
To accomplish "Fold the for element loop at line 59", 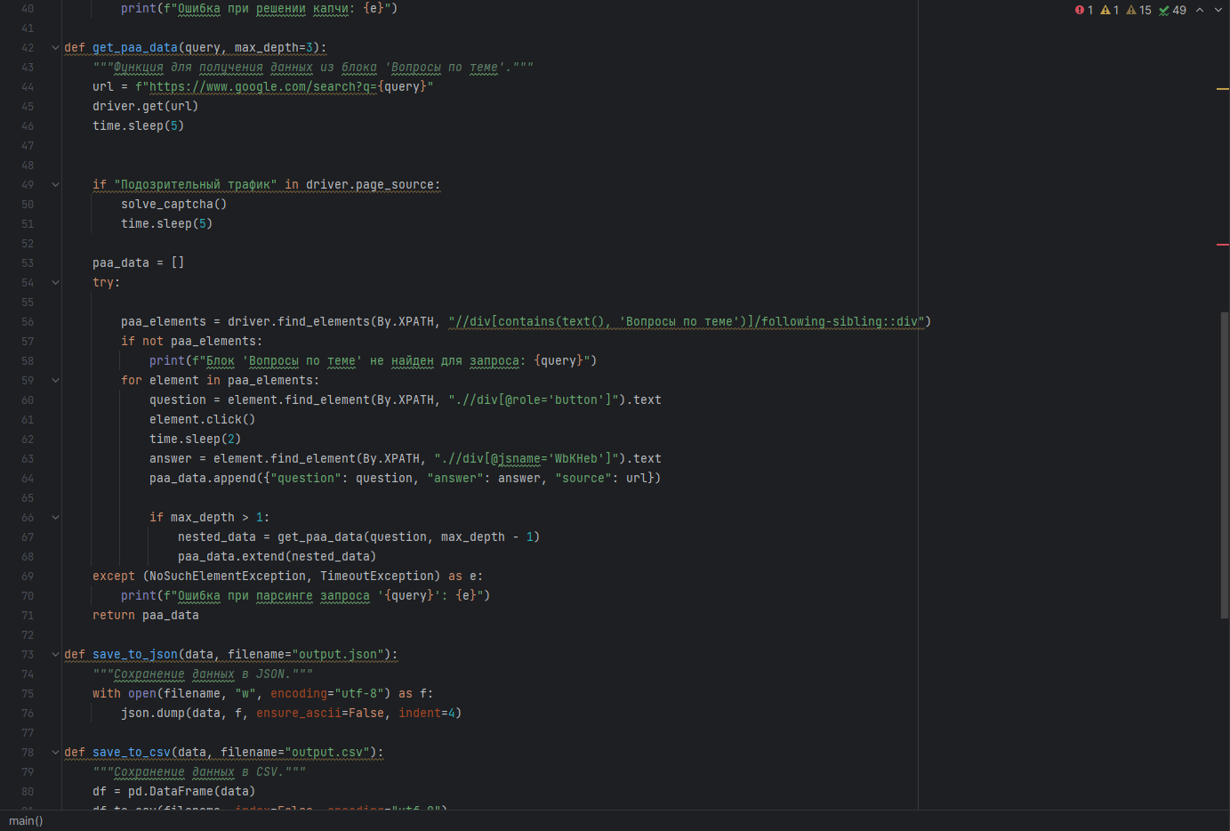I will (x=55, y=381).
